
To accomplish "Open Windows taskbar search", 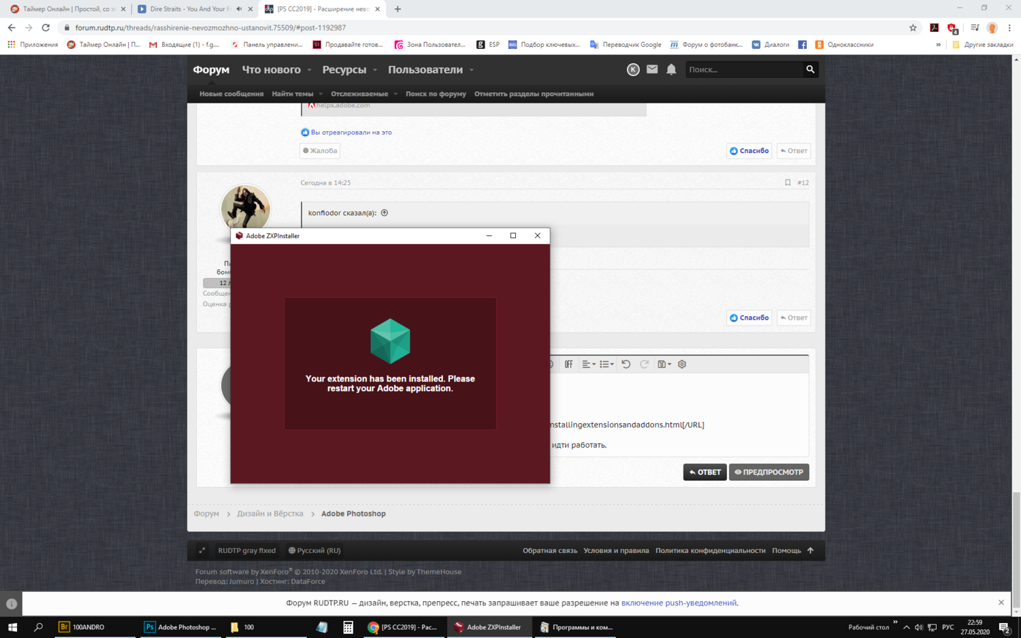I will point(38,627).
